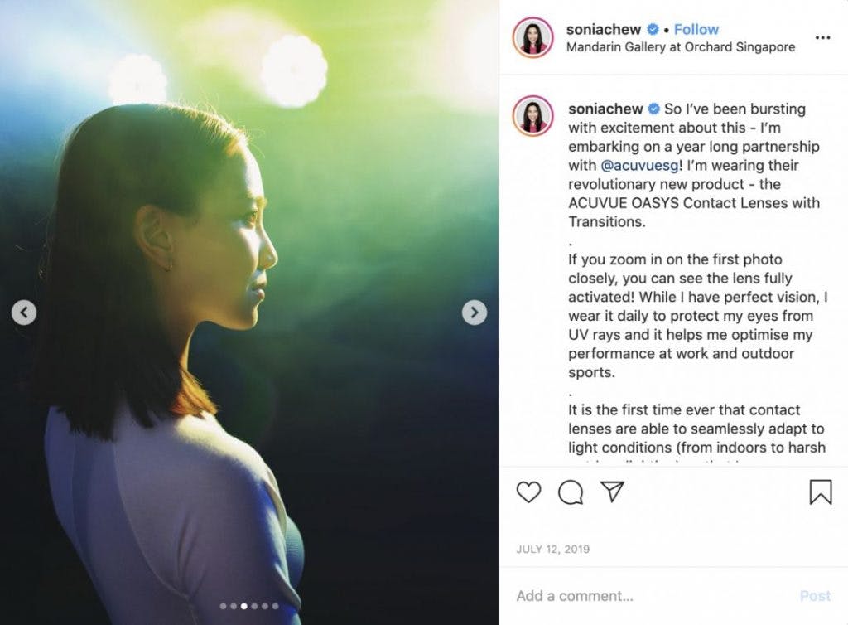Click the soniachew username in header
The height and width of the screenshot is (625, 848).
tap(604, 29)
